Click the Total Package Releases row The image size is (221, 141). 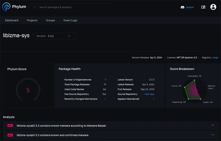pyautogui.click(x=85, y=84)
